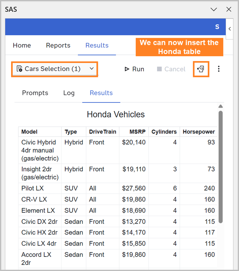Click the Cancel button
The height and width of the screenshot is (271, 239).
[x=171, y=69]
